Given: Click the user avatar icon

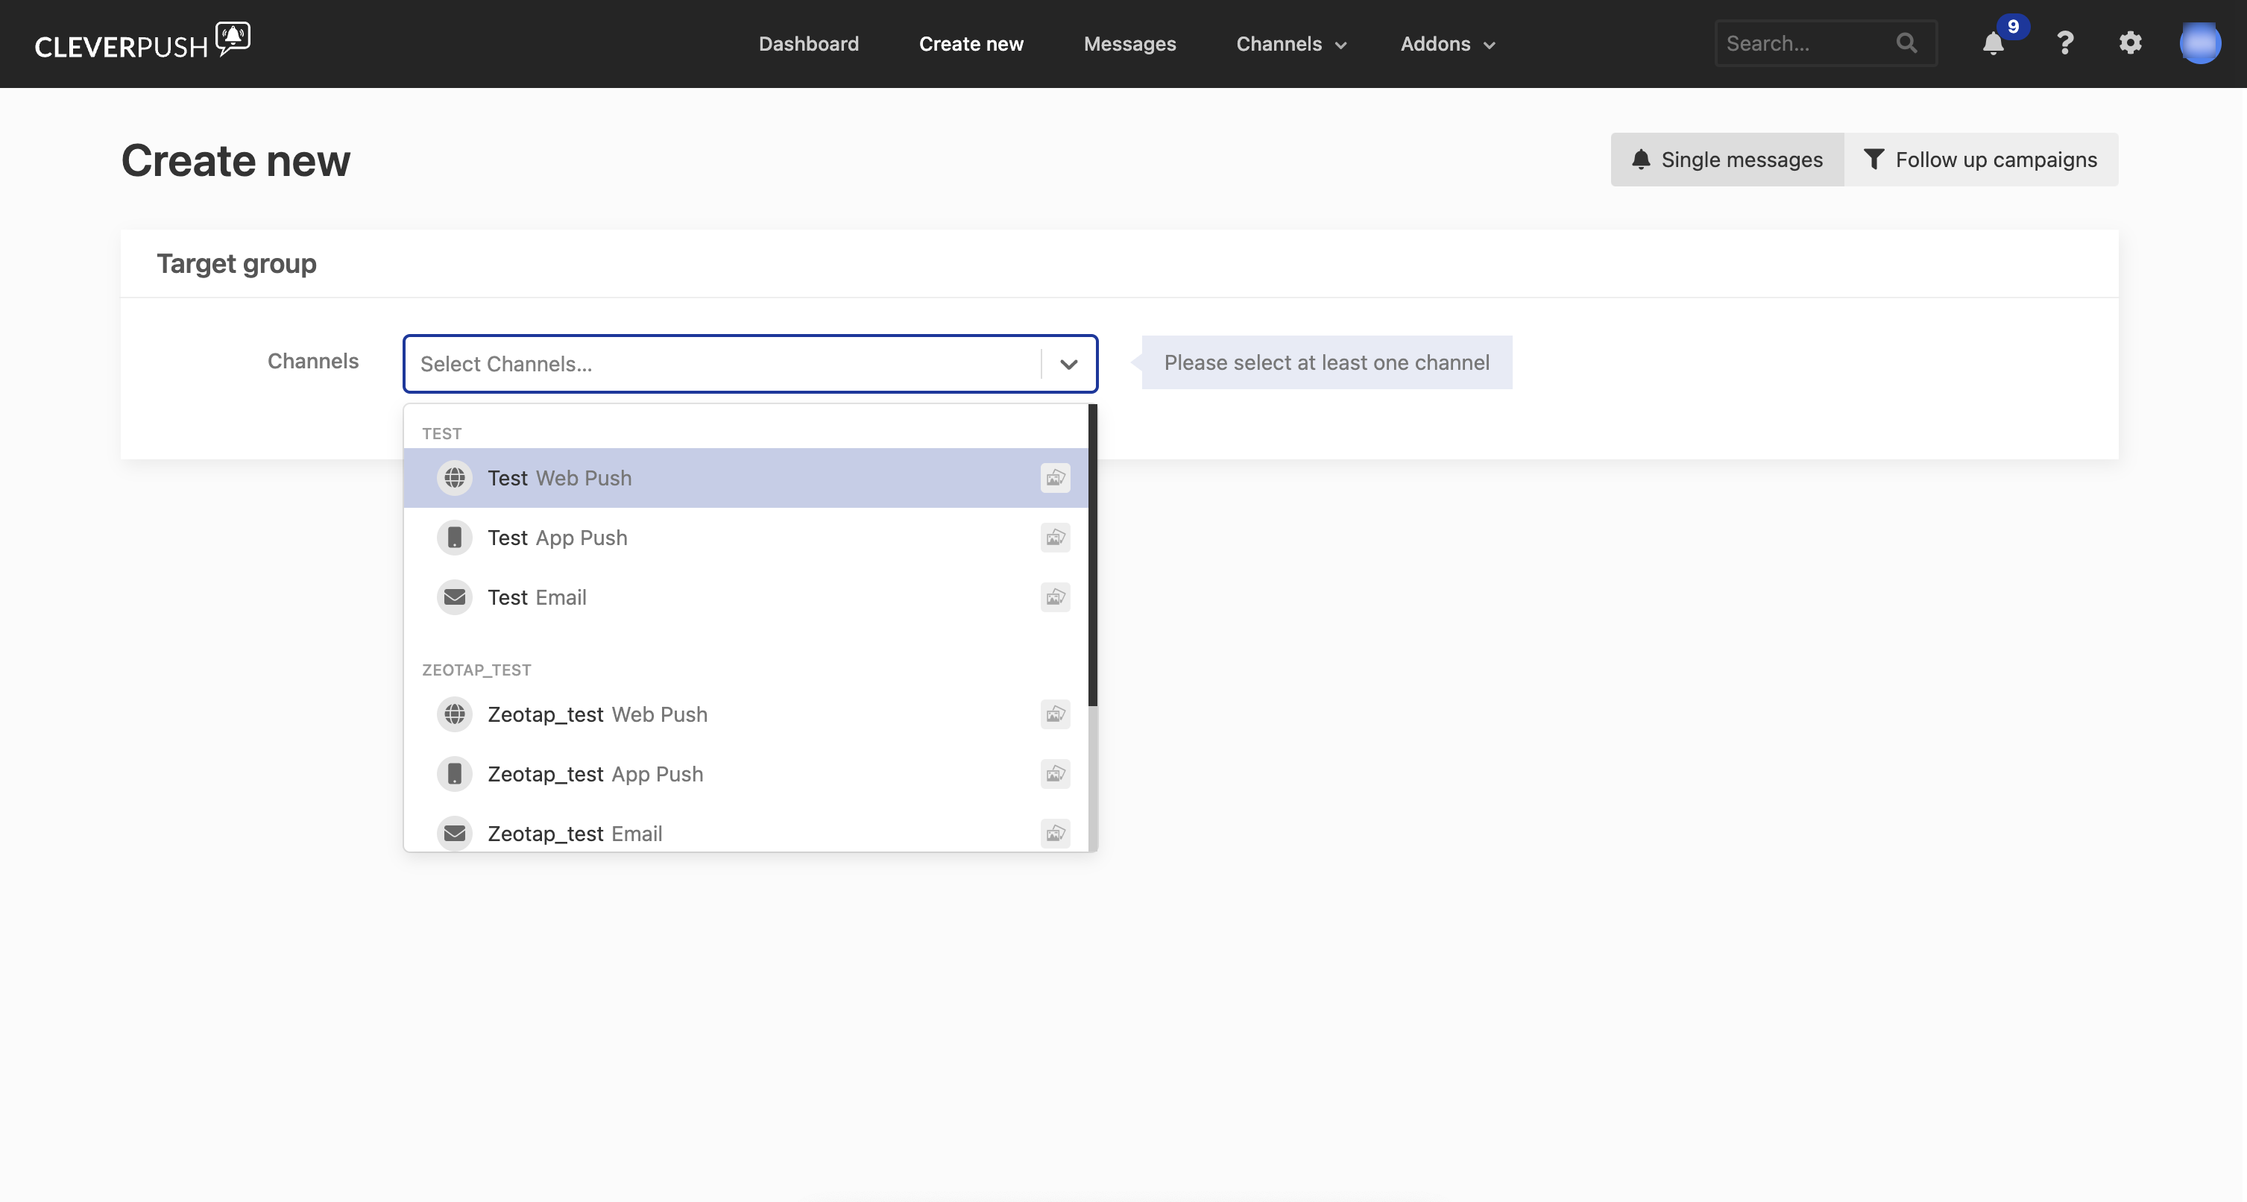Looking at the screenshot, I should (2199, 43).
